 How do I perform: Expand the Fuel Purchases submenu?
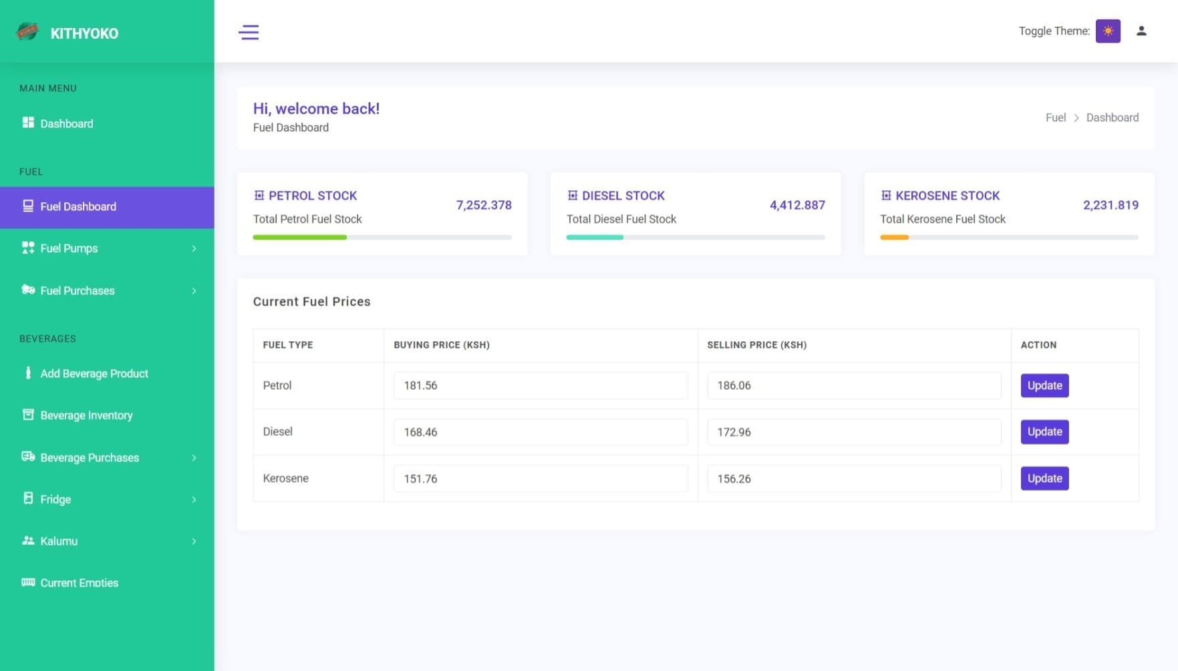107,290
